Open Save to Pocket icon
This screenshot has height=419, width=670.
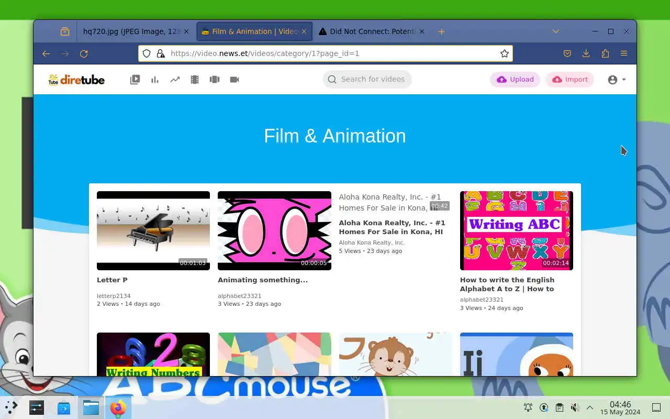point(567,53)
